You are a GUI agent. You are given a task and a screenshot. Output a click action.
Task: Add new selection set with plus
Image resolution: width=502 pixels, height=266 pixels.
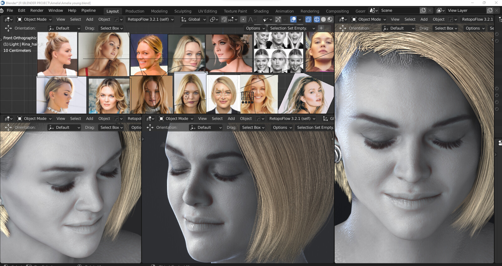pos(321,28)
